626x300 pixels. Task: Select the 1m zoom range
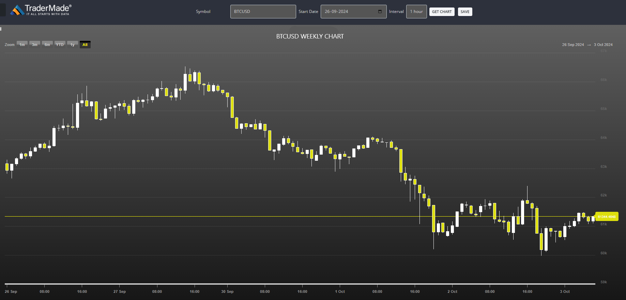[22, 45]
